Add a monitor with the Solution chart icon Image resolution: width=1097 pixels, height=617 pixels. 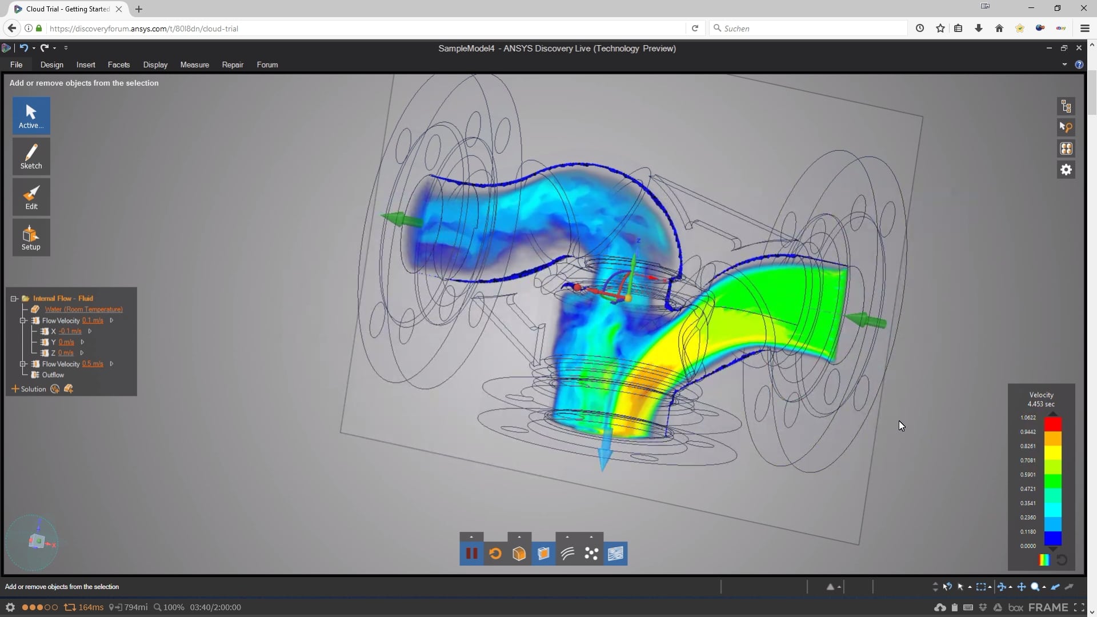pos(55,389)
